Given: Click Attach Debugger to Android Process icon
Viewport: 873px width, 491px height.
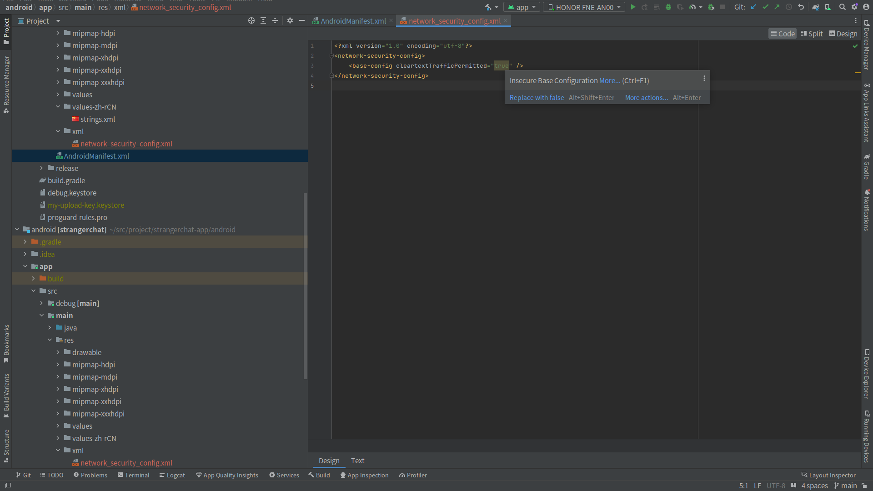Looking at the screenshot, I should pyautogui.click(x=711, y=7).
